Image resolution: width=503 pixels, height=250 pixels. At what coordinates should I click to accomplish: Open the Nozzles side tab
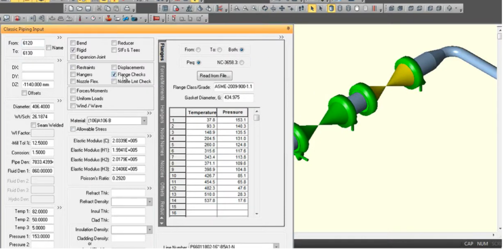(x=162, y=168)
